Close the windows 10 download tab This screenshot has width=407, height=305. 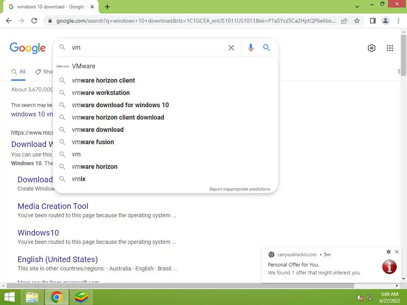pyautogui.click(x=92, y=7)
